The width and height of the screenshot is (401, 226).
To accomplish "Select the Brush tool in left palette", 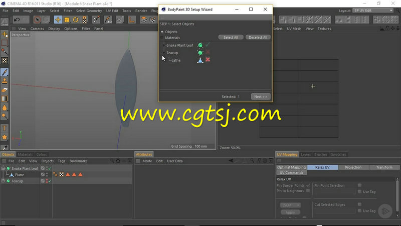I will click(x=5, y=72).
